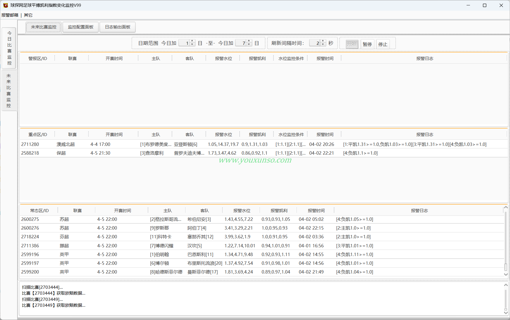Decrease the start day offset spinner
This screenshot has height=320, width=510.
click(192, 45)
